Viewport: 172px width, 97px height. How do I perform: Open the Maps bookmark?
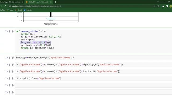pyautogui.click(x=10, y=10)
